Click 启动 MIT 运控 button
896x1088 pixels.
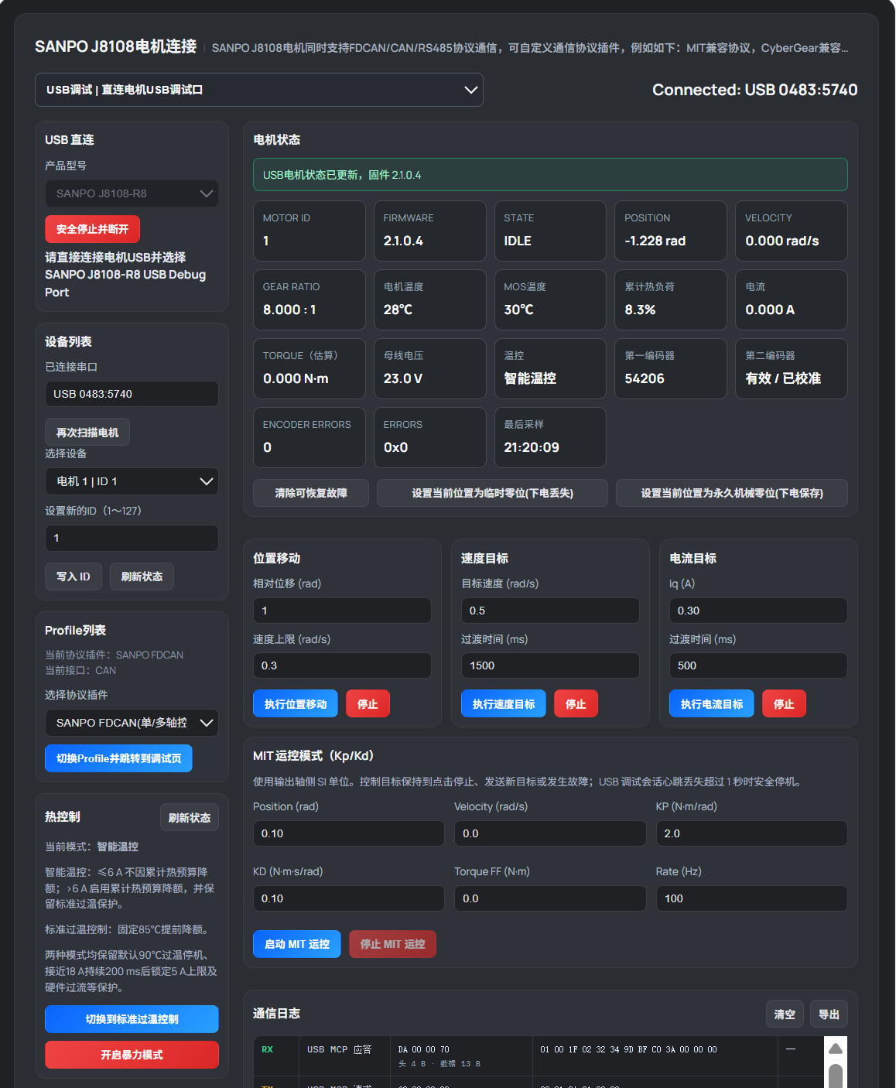297,944
